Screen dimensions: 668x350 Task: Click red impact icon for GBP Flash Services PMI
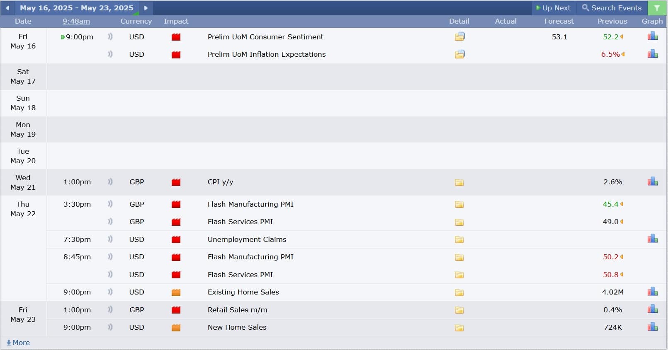[176, 222]
